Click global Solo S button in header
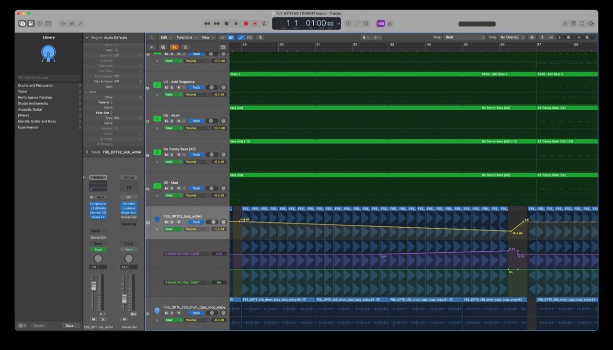Screen dimensions: 613x350 click(x=185, y=47)
